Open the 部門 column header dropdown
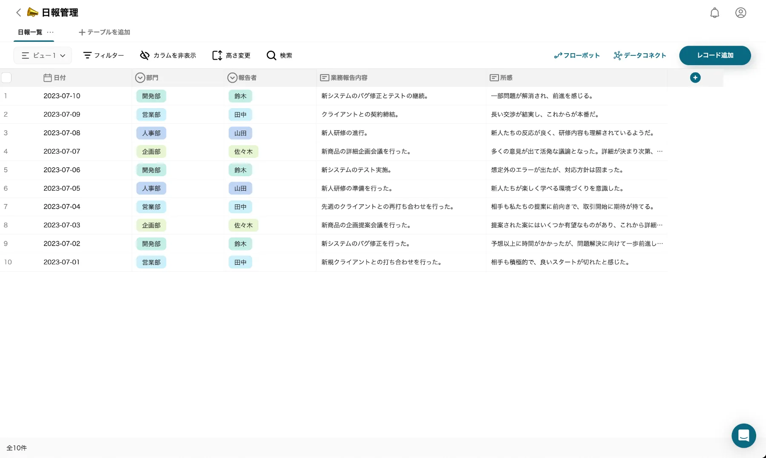This screenshot has width=766, height=458. 140,77
